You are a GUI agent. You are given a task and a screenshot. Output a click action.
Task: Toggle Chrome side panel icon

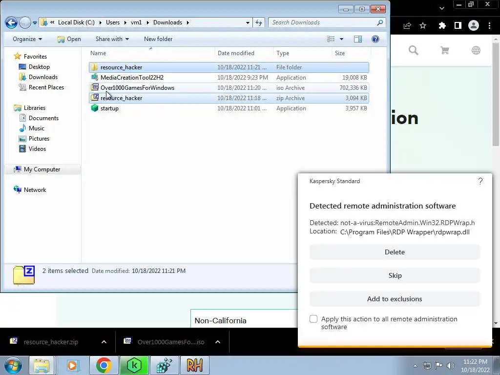(x=458, y=25)
